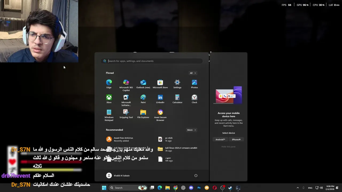Open File Explorer from the taskbar

click(168, 188)
